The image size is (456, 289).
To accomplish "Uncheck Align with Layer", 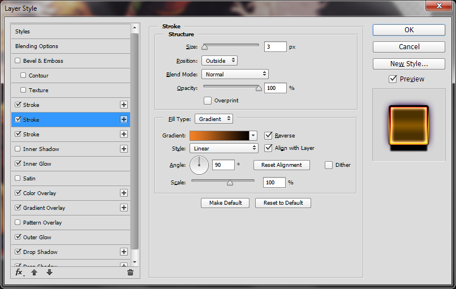I will click(268, 148).
